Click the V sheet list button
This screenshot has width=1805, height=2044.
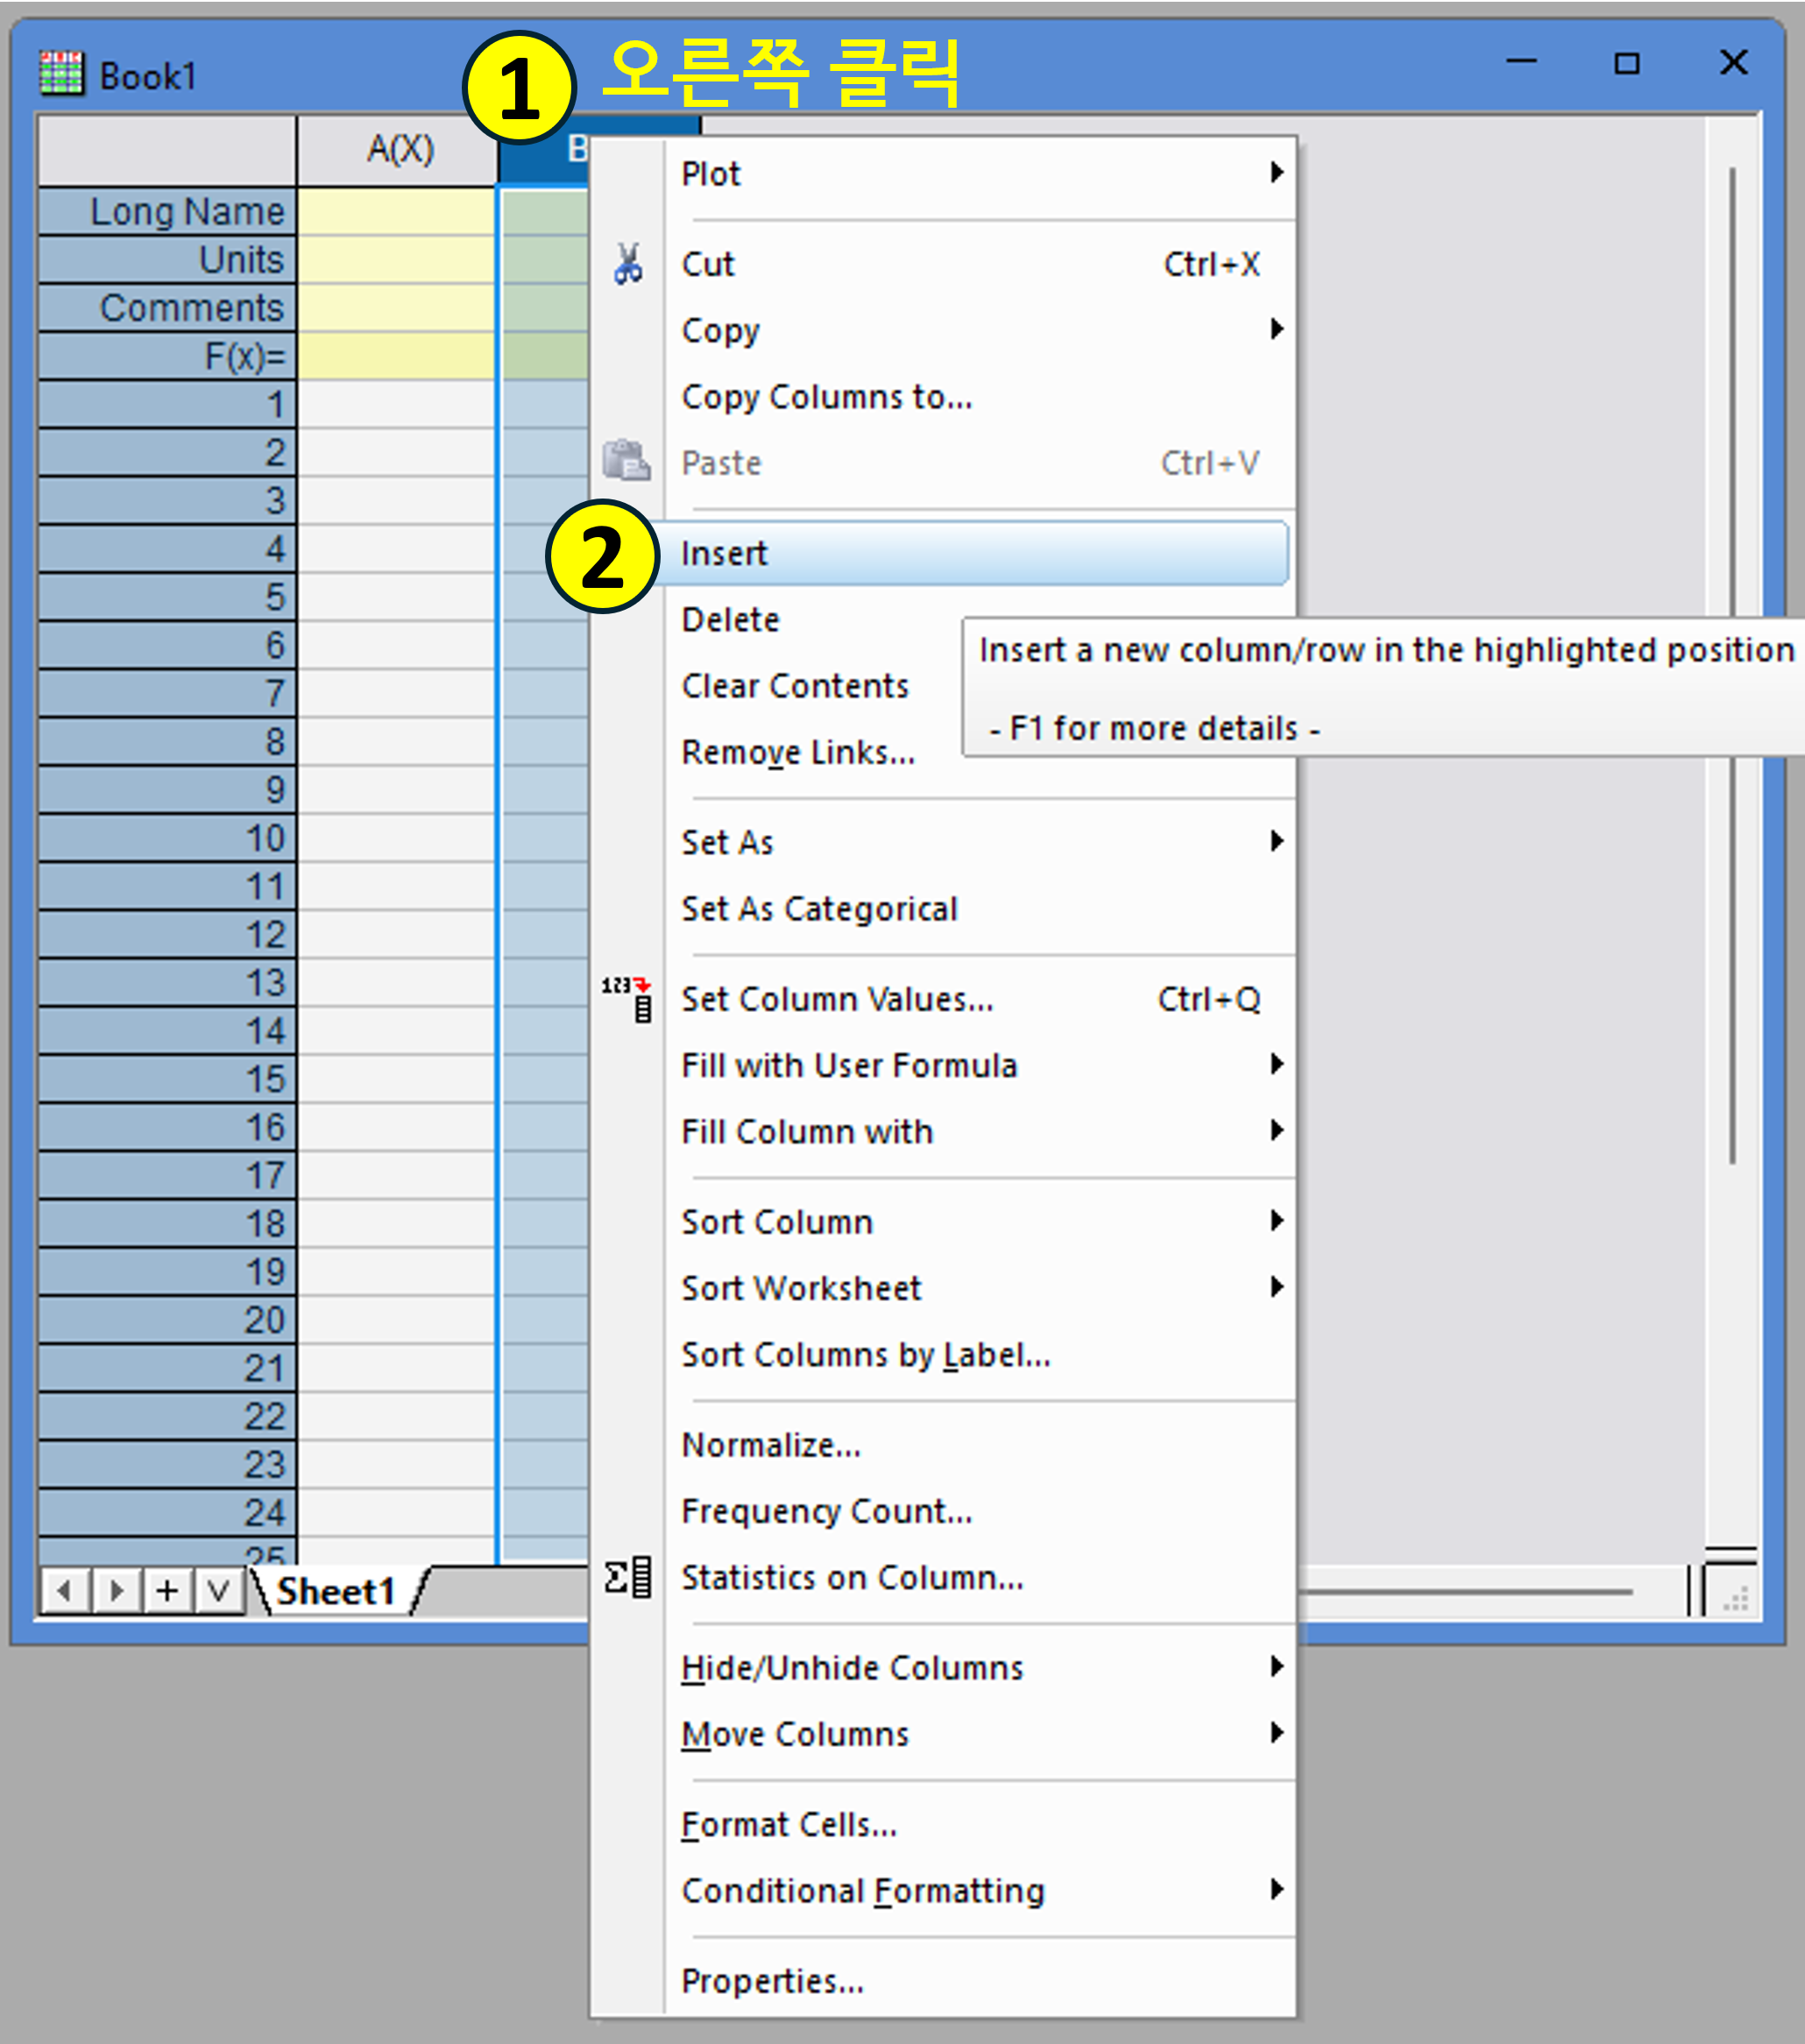(219, 1590)
